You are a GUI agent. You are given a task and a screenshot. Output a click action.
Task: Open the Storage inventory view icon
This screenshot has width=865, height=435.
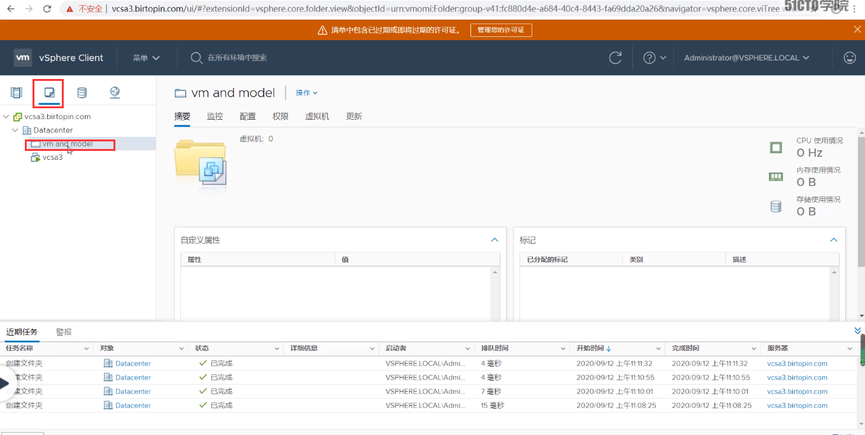(82, 93)
